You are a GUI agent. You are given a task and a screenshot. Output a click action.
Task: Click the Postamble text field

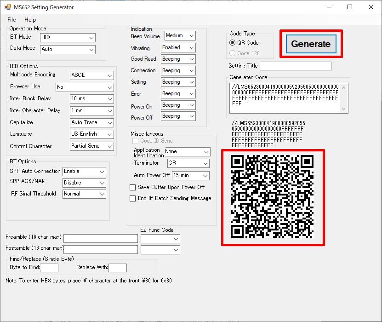(101, 249)
